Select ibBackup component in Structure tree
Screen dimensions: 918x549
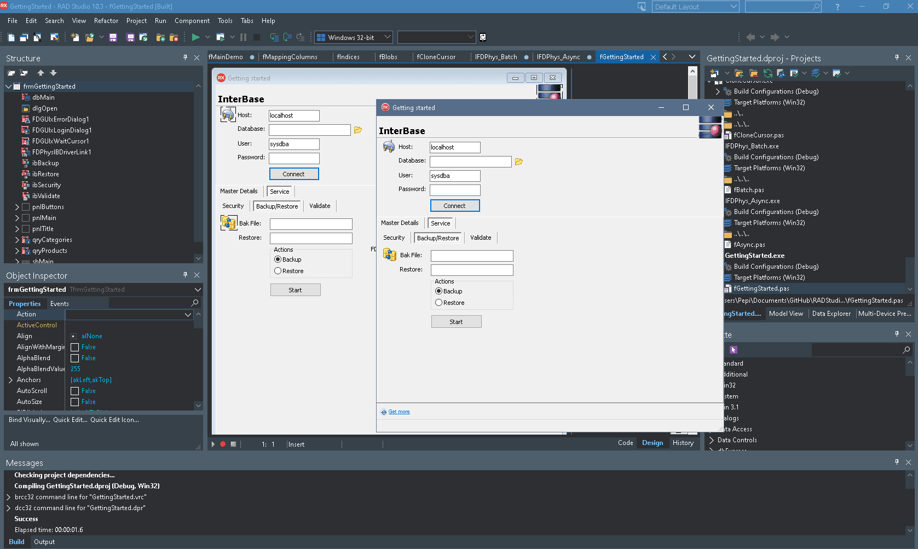(x=45, y=163)
